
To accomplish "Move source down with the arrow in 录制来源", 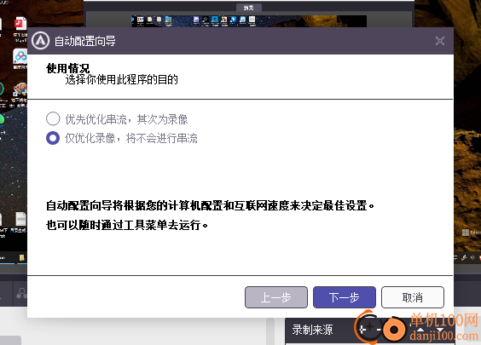I will (439, 331).
